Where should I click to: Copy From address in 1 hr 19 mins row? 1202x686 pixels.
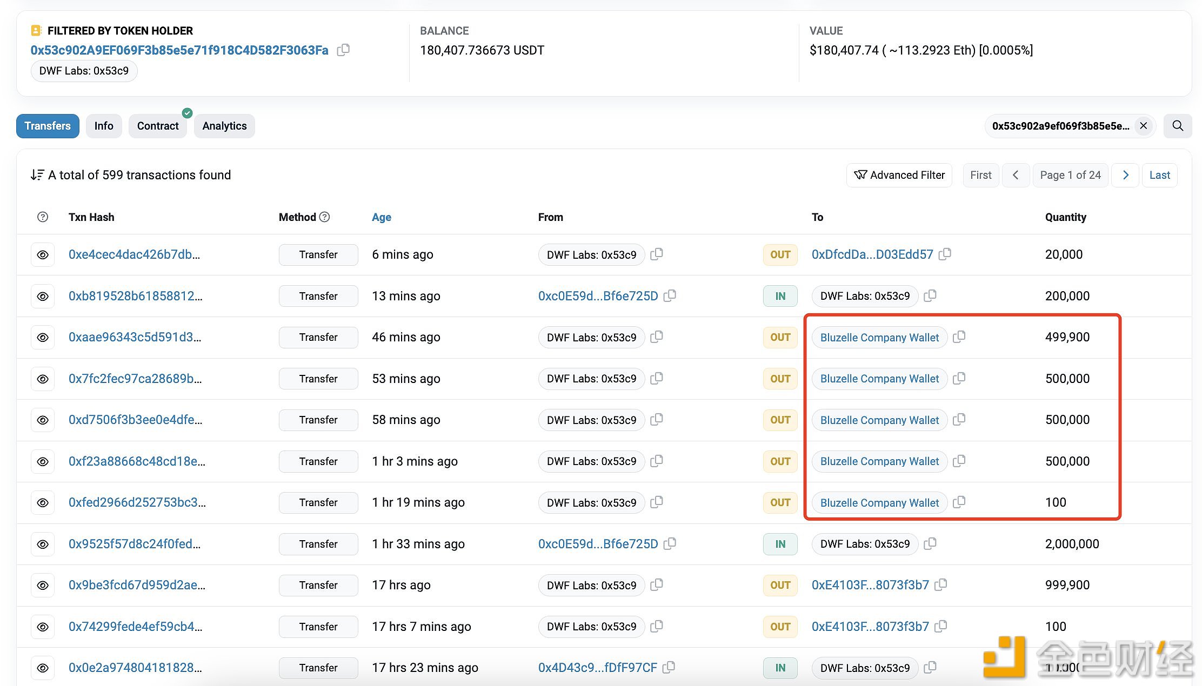(x=657, y=502)
